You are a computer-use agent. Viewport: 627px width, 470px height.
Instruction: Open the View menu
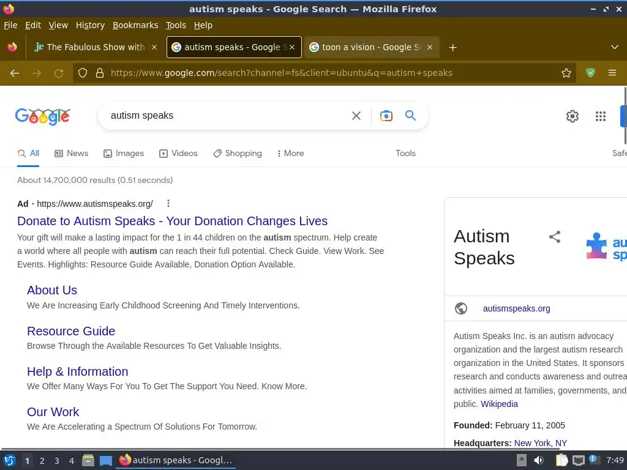[58, 25]
